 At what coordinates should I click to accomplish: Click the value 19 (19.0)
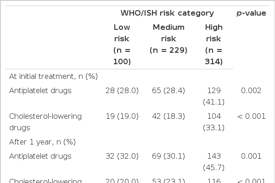click(122, 116)
